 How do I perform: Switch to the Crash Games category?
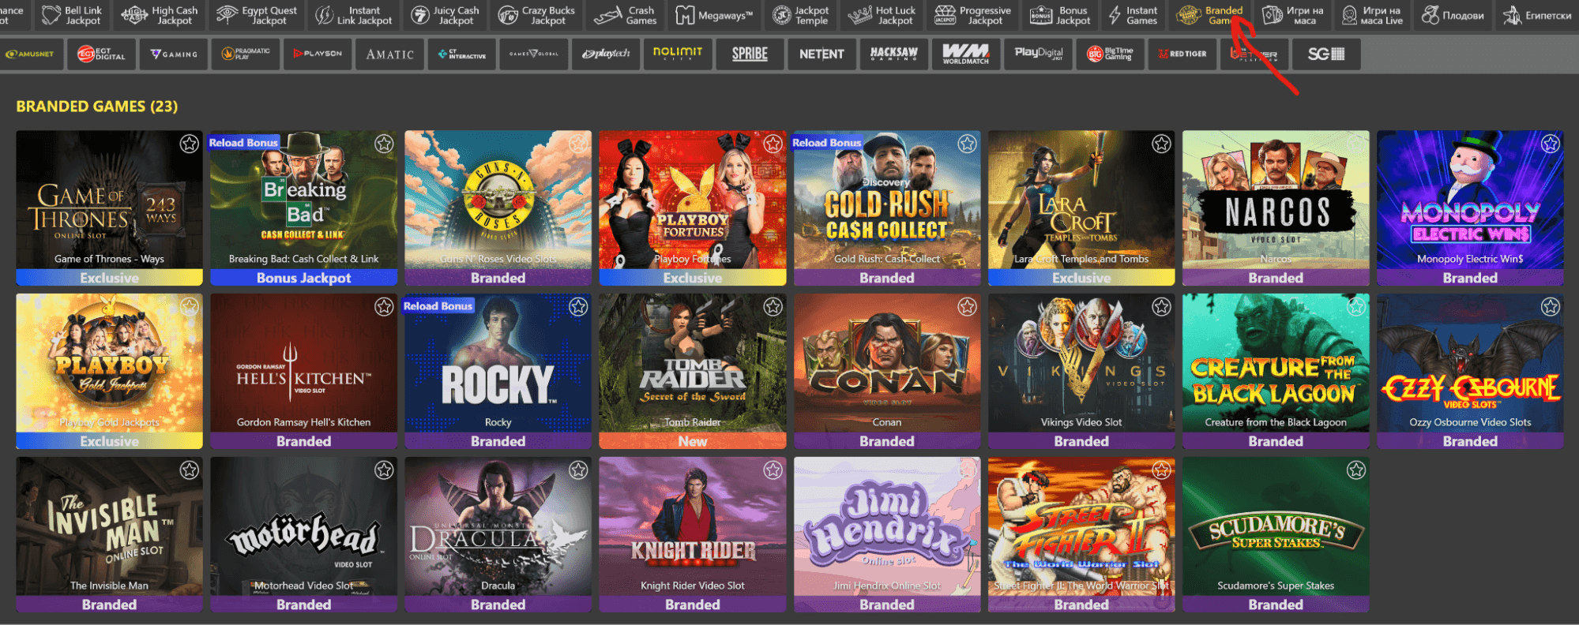[x=626, y=15]
